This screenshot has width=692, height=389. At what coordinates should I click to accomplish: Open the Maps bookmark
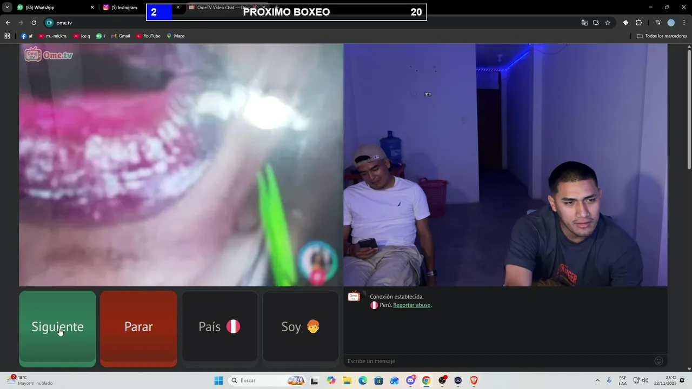pos(176,36)
